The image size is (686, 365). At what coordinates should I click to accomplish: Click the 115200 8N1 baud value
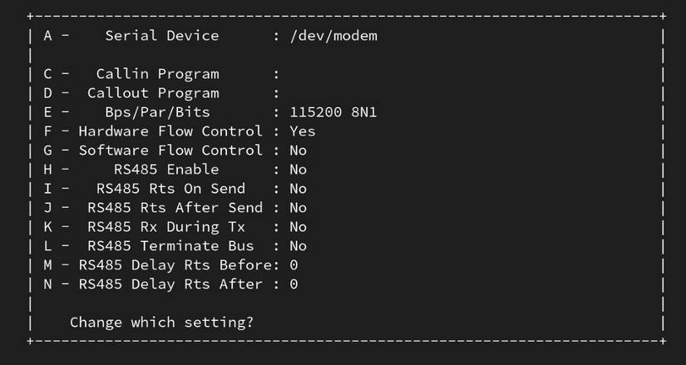[333, 112]
